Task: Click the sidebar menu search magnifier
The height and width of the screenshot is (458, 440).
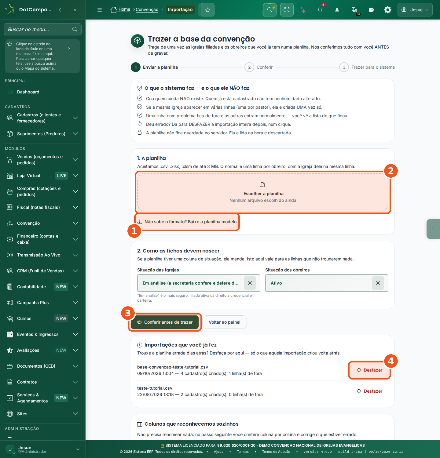Action: (75, 29)
